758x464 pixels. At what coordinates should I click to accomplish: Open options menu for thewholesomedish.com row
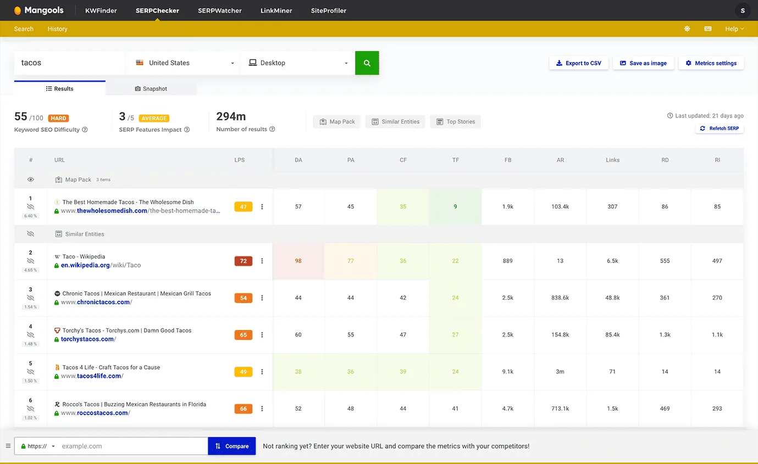[x=262, y=206]
